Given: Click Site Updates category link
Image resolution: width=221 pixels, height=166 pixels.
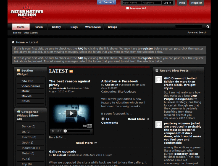Looking at the screenshot, I should pos(127,92).
